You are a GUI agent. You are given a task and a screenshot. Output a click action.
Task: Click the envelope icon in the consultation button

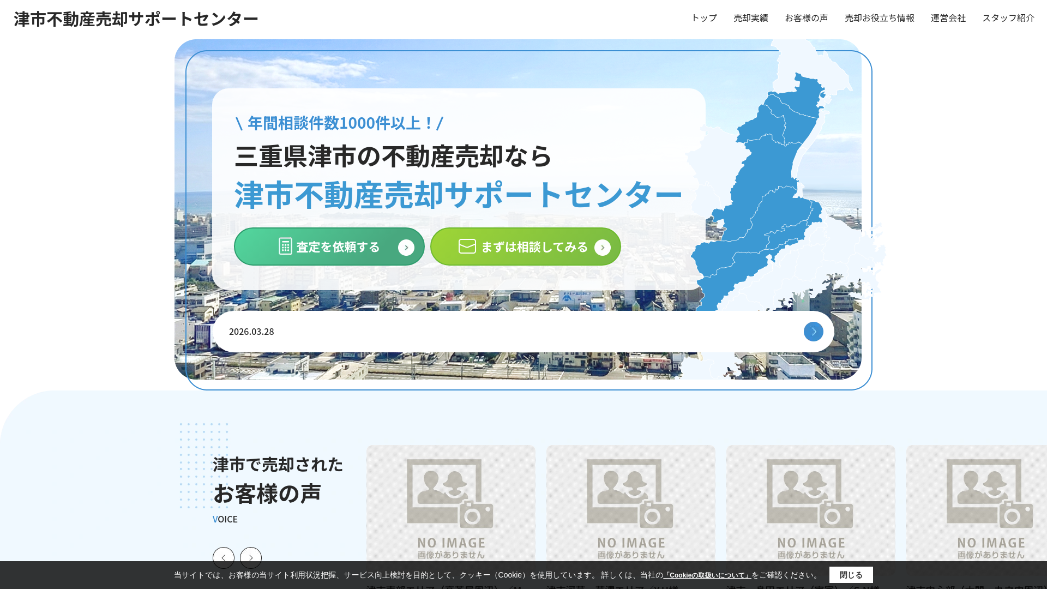point(467,246)
